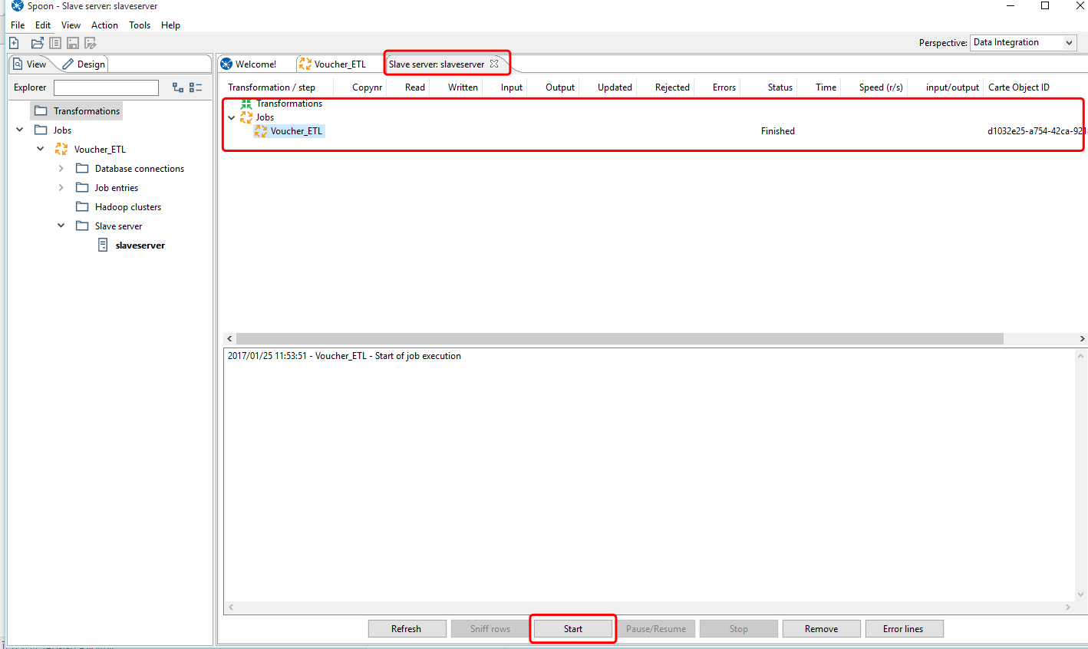Collapse the Voucher_ETL node in explorer
Screen dimensions: 1088x649
pos(41,149)
